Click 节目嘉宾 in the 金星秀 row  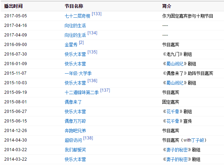click(170, 45)
